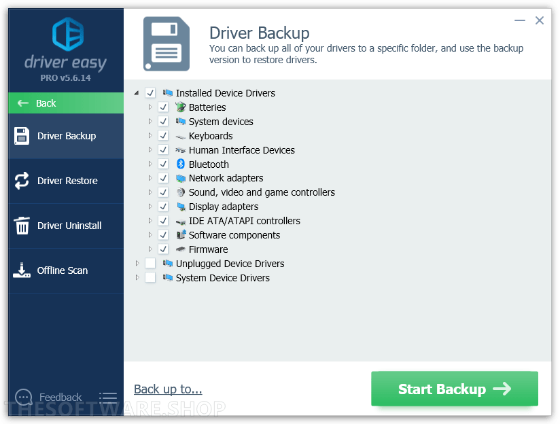Select the Software components tree row text
The image size is (560, 424).
coord(234,235)
